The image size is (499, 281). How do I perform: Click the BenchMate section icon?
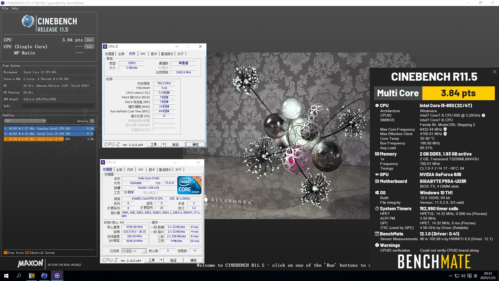(x=377, y=234)
